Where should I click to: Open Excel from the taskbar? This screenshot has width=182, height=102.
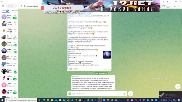[x=112, y=100]
